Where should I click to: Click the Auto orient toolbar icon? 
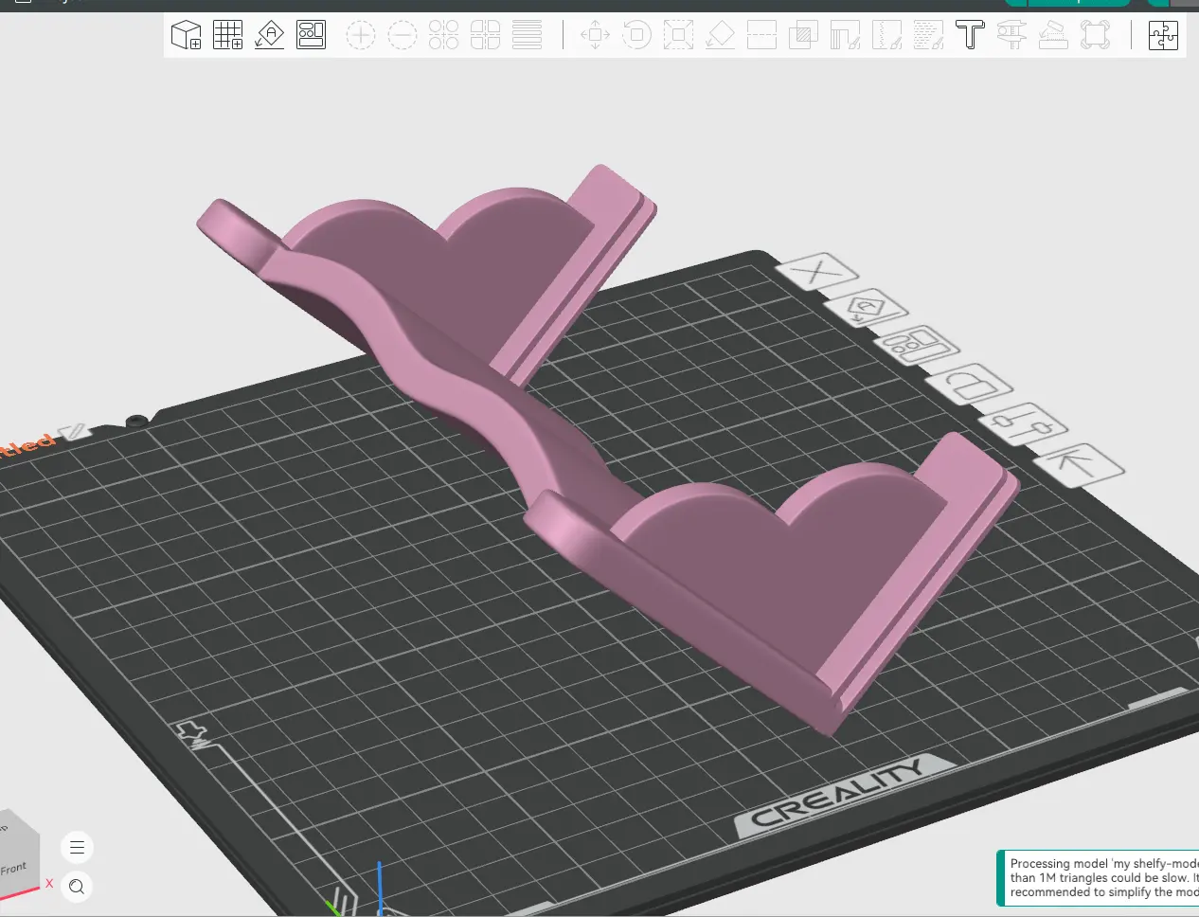(x=270, y=35)
